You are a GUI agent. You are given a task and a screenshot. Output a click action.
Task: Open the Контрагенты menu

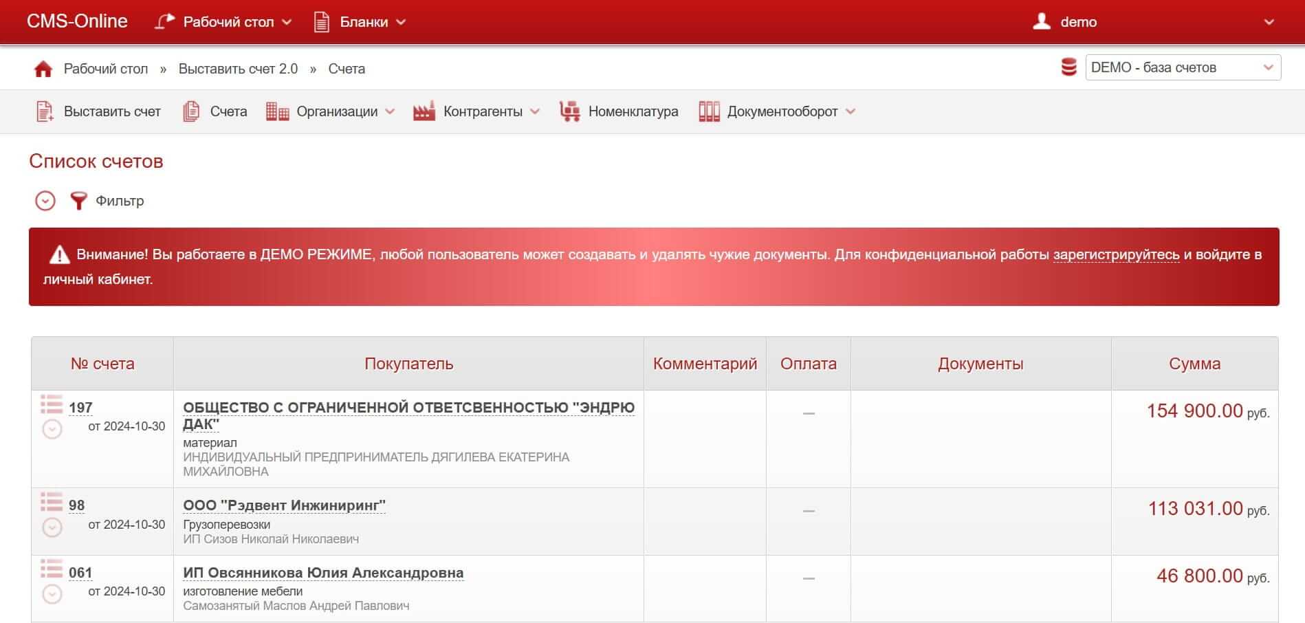click(483, 111)
